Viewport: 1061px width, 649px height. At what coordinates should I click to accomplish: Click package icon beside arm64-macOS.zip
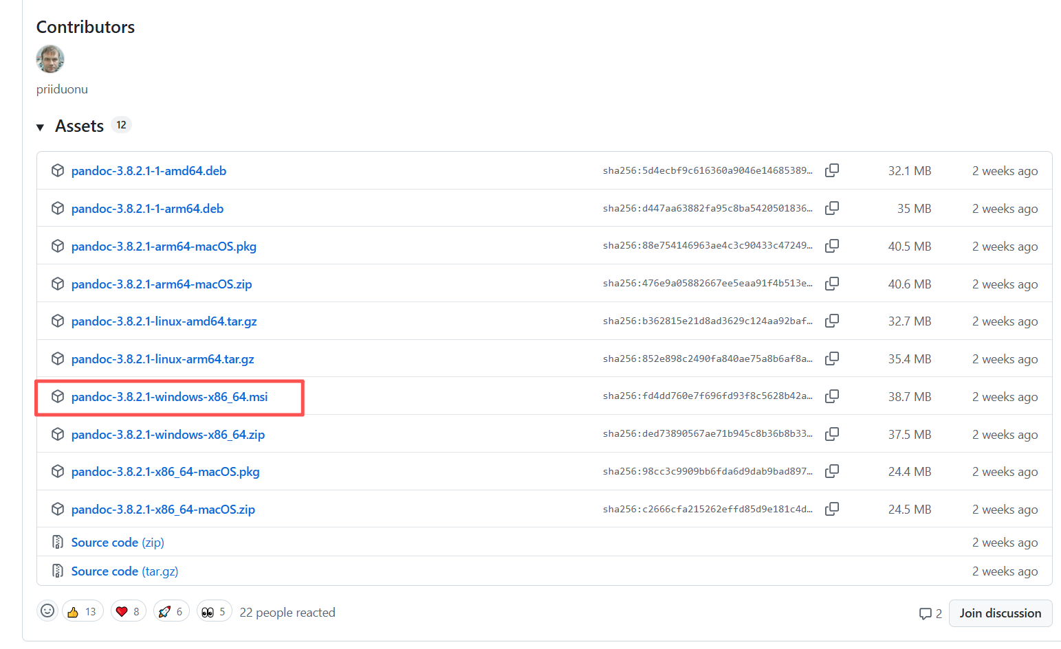pyautogui.click(x=58, y=284)
